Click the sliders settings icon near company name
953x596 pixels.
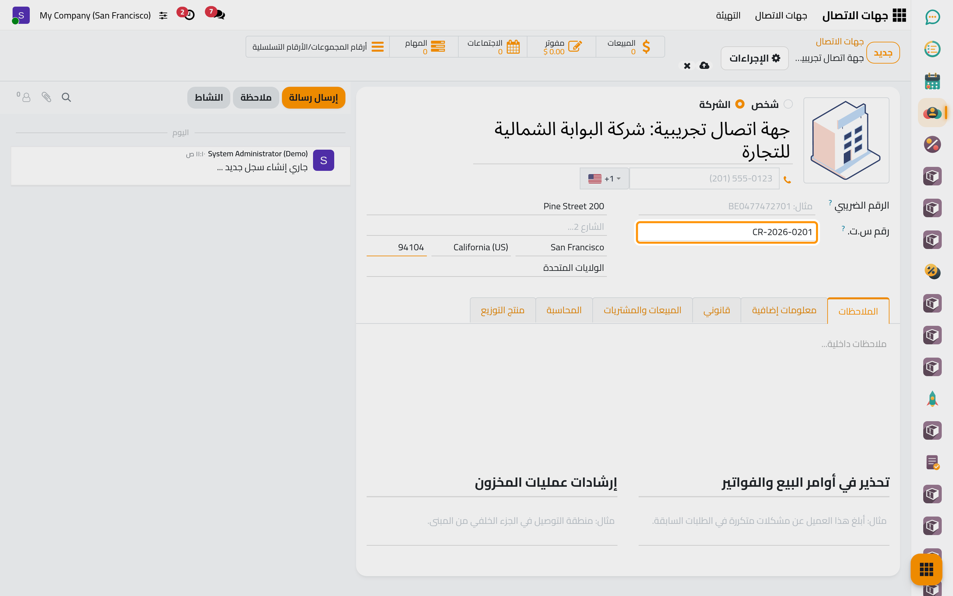click(163, 15)
